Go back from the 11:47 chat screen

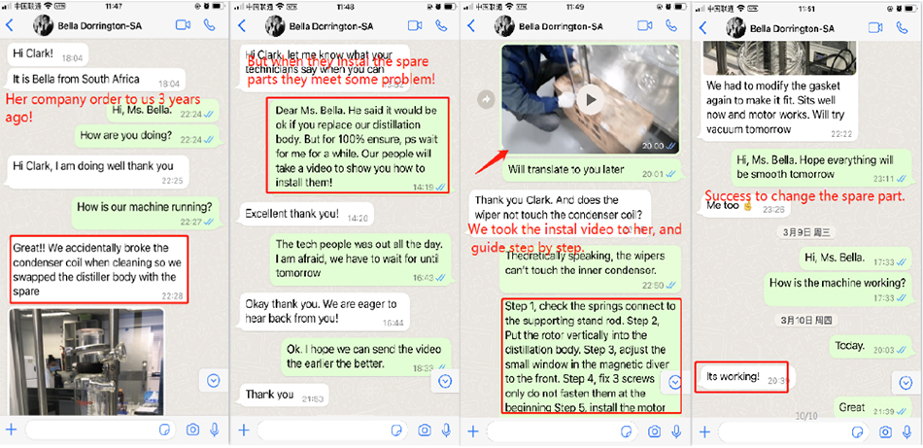point(10,25)
